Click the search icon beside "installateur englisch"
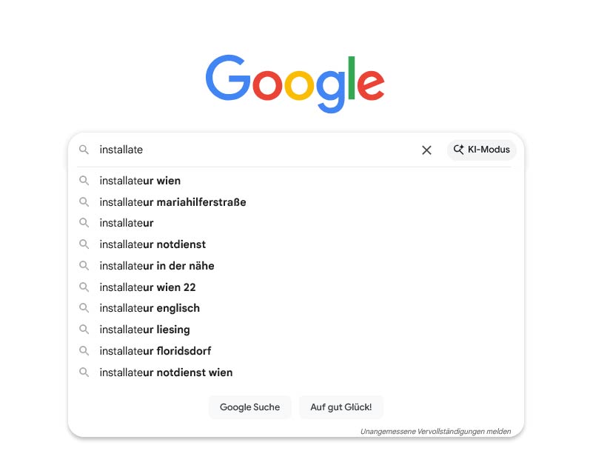 coord(84,308)
